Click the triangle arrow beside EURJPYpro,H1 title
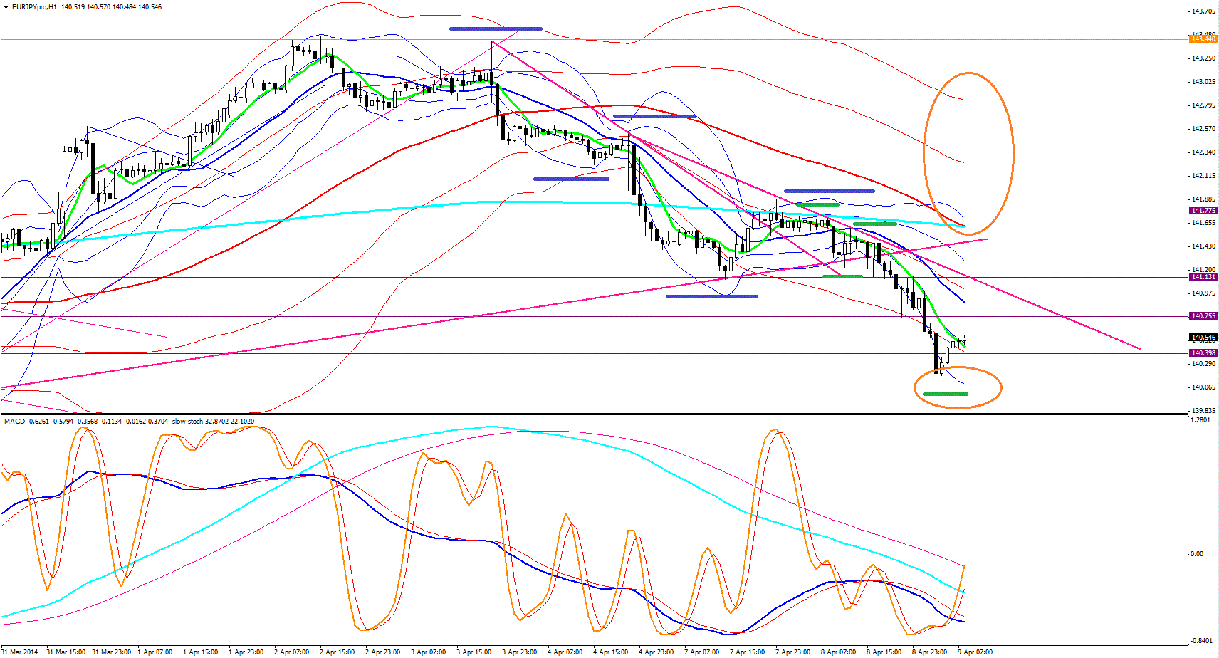This screenshot has width=1219, height=658. point(6,7)
